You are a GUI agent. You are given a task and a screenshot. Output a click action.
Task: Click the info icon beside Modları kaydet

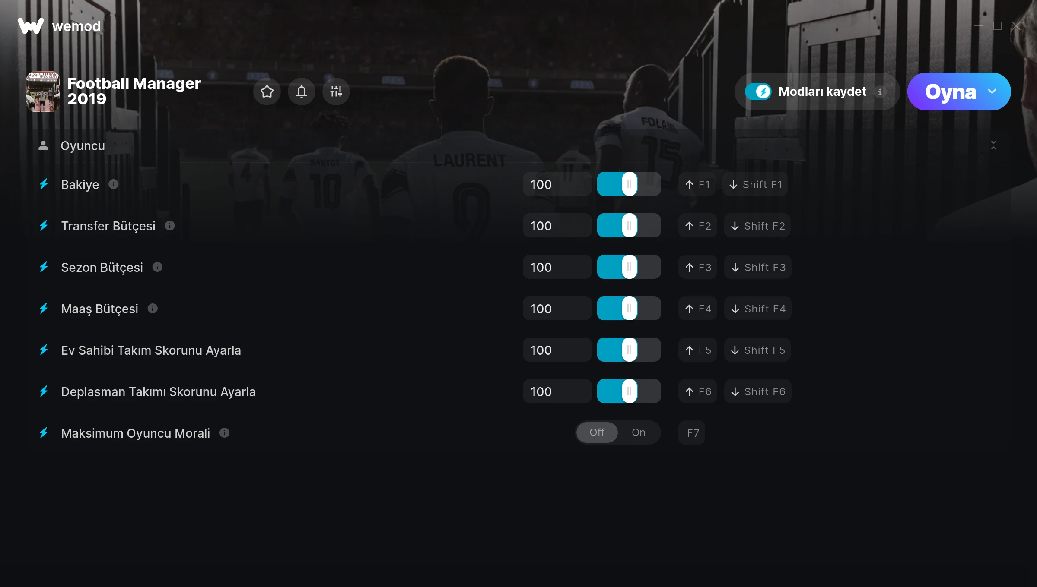point(880,92)
